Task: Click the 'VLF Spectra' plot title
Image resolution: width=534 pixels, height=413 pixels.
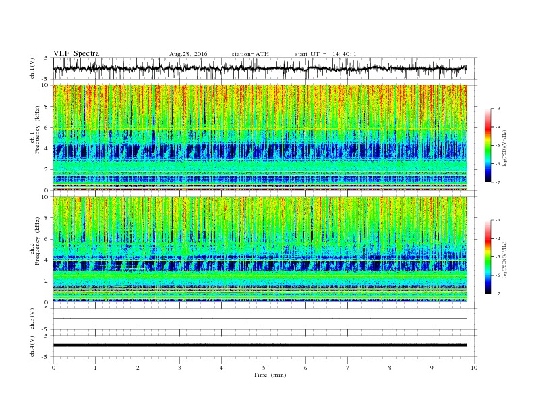Action: pos(76,53)
